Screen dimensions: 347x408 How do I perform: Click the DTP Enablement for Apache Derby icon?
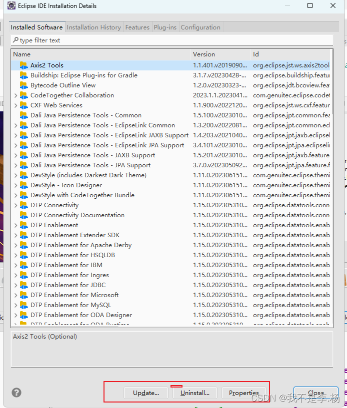[23, 245]
